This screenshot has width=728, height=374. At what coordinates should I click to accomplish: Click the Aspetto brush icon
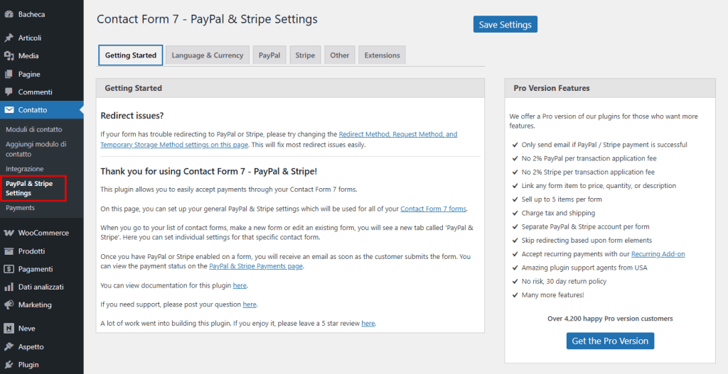[x=9, y=346]
